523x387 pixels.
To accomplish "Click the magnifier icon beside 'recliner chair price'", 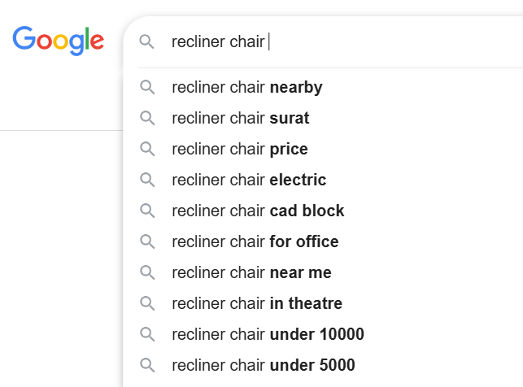I will click(147, 149).
